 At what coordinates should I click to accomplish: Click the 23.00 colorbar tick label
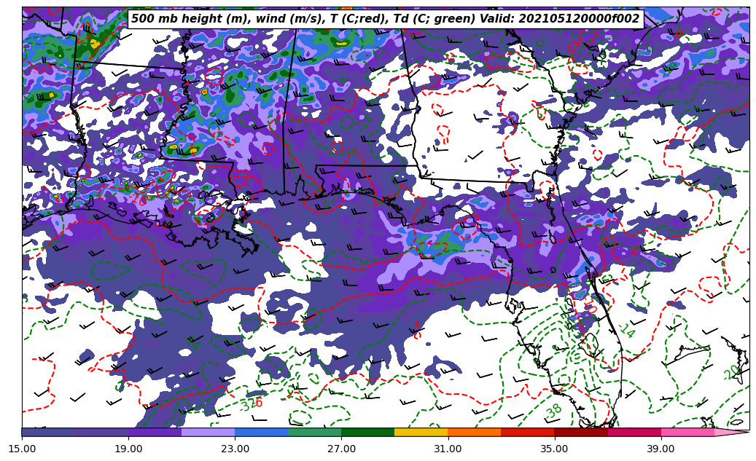point(235,449)
